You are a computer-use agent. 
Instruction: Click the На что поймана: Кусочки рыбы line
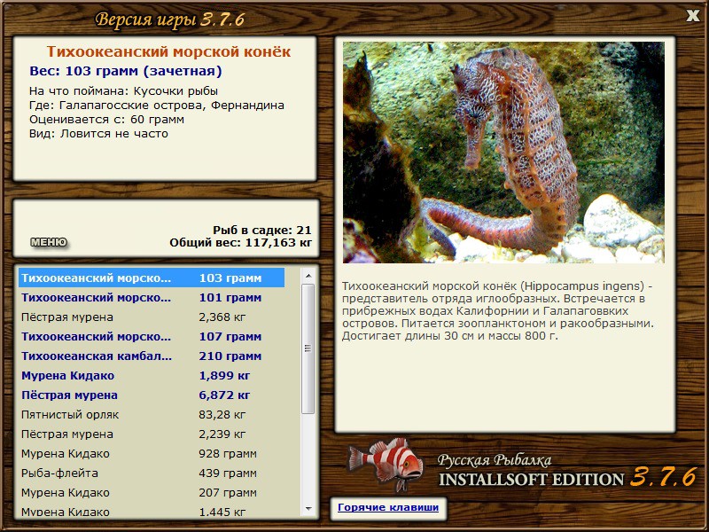(123, 91)
